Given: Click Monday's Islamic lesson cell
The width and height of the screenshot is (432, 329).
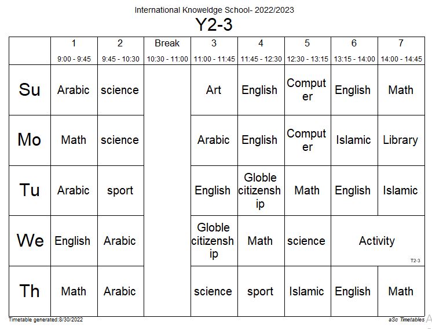Looking at the screenshot, I should pos(354,140).
